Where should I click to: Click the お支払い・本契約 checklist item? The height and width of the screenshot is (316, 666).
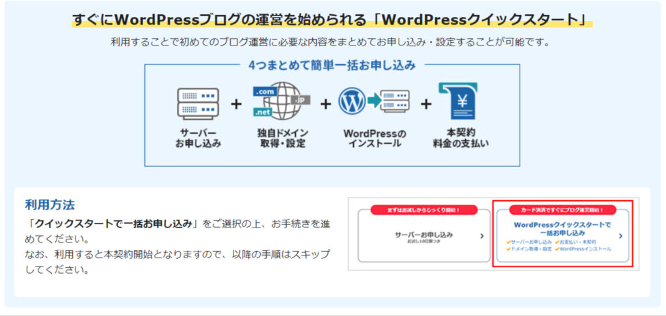[575, 242]
